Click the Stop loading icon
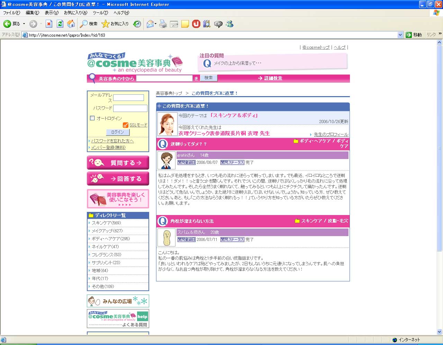The width and height of the screenshot is (443, 345). pyautogui.click(x=49, y=24)
